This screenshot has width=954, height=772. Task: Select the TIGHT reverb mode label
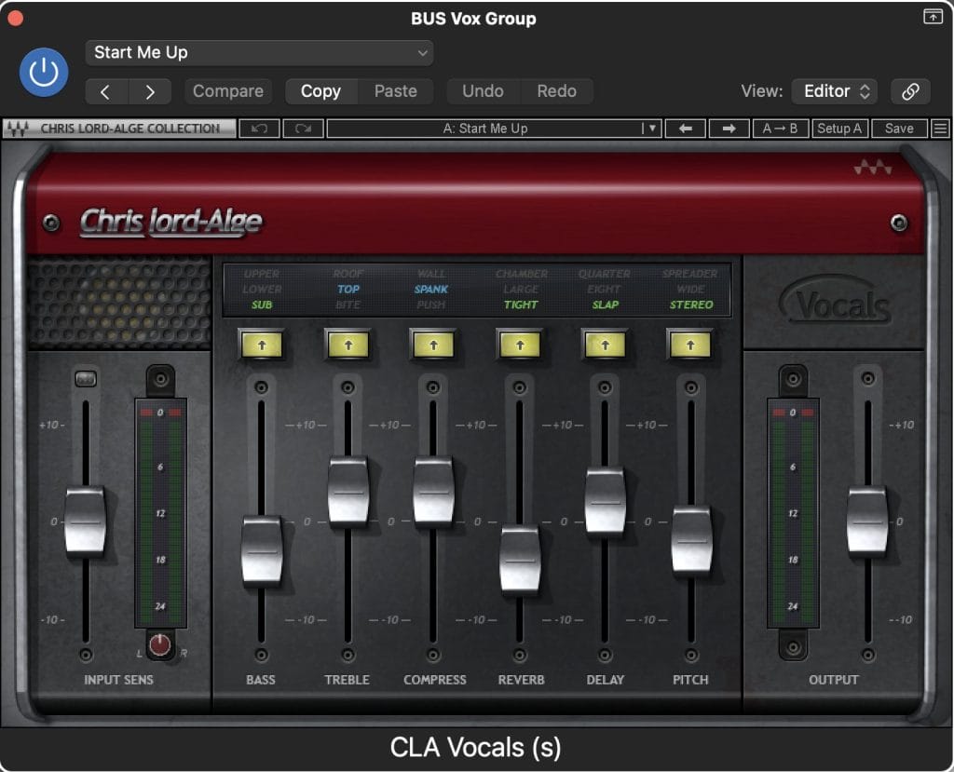(521, 305)
